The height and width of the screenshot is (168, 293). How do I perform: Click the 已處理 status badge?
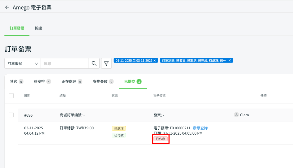(119, 128)
